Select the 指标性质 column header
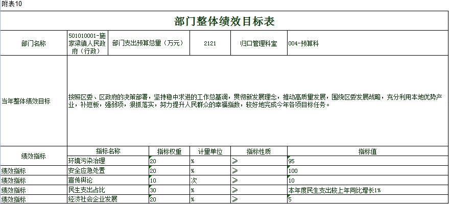 point(259,151)
